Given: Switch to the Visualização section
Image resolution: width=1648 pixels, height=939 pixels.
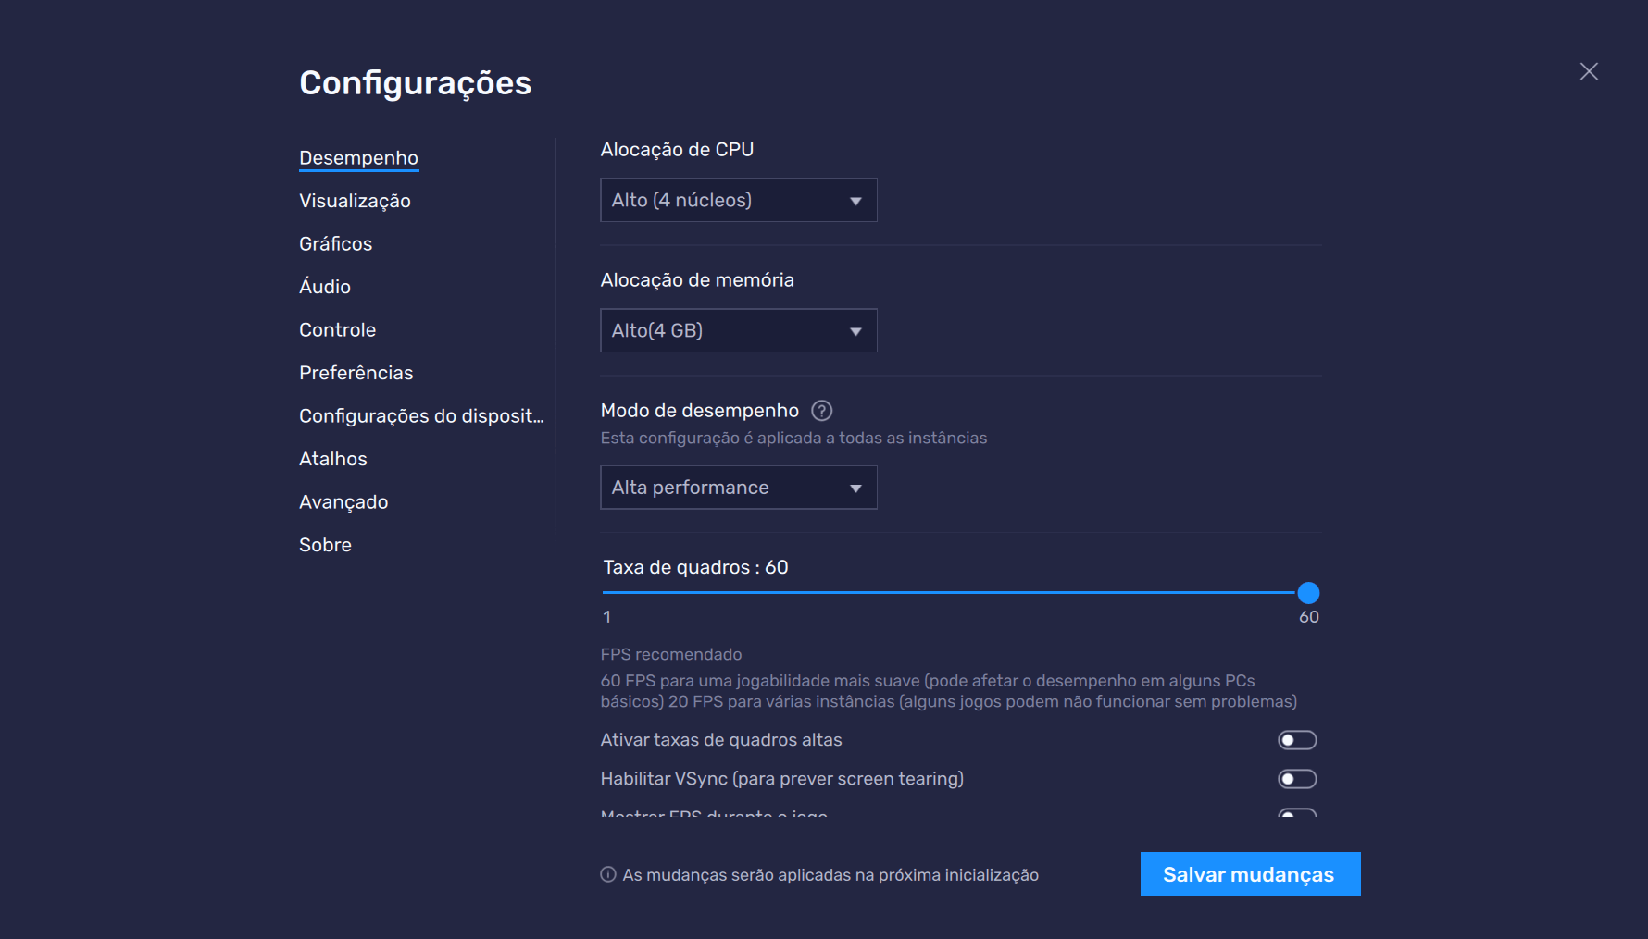Looking at the screenshot, I should coord(355,201).
